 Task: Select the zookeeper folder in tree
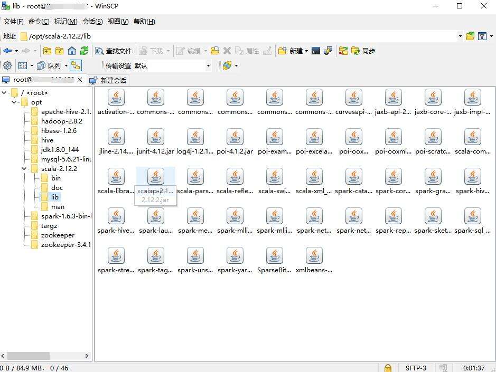(x=58, y=235)
